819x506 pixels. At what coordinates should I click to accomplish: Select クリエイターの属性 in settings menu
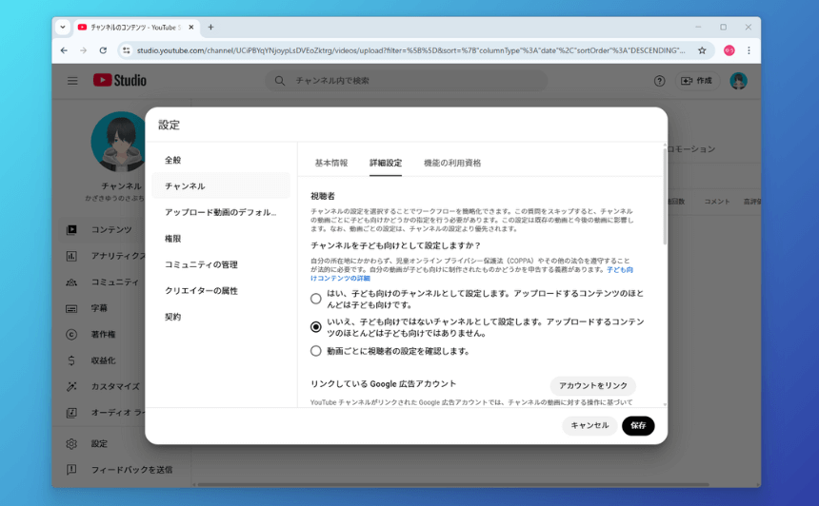coord(220,290)
